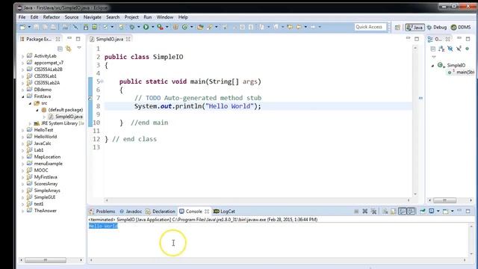The height and width of the screenshot is (269, 478).
Task: Click the New file toolbar icon
Action: (x=22, y=27)
